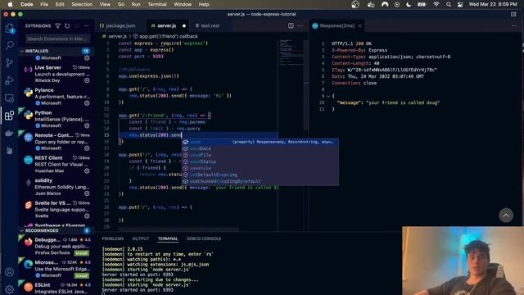Install the Microsoft Edge Tools extension
The image size is (524, 295).
82,275
